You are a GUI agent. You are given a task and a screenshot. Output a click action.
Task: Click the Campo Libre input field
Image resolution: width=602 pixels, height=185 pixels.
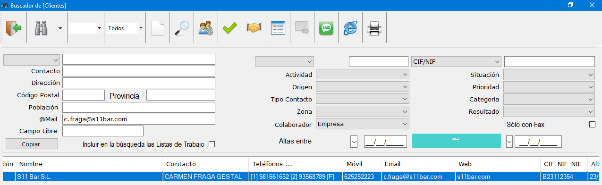(x=103, y=131)
